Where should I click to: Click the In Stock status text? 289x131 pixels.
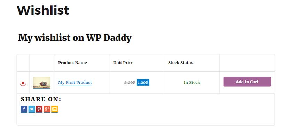(x=192, y=83)
